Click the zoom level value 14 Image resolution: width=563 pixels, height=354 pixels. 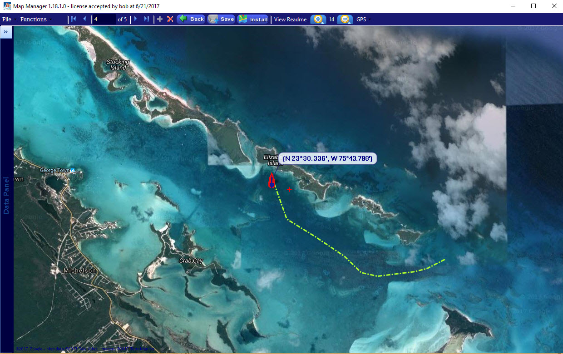click(x=331, y=20)
